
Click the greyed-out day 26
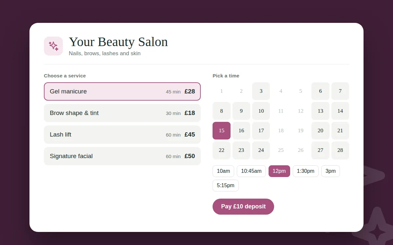pos(301,150)
